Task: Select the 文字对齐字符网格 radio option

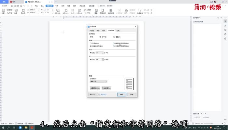Action: tap(114, 46)
